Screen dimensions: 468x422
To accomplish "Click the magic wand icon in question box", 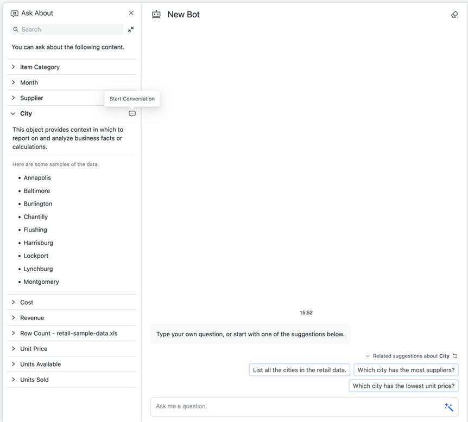I will [x=448, y=407].
